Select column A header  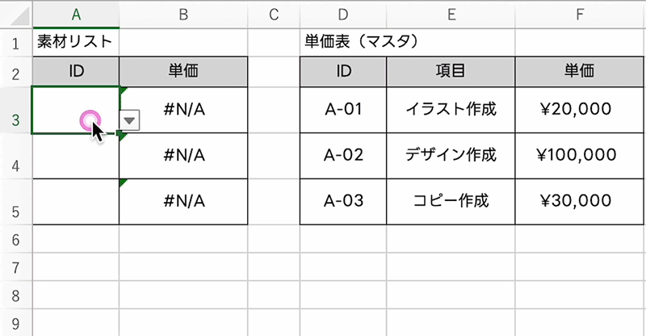click(x=76, y=14)
